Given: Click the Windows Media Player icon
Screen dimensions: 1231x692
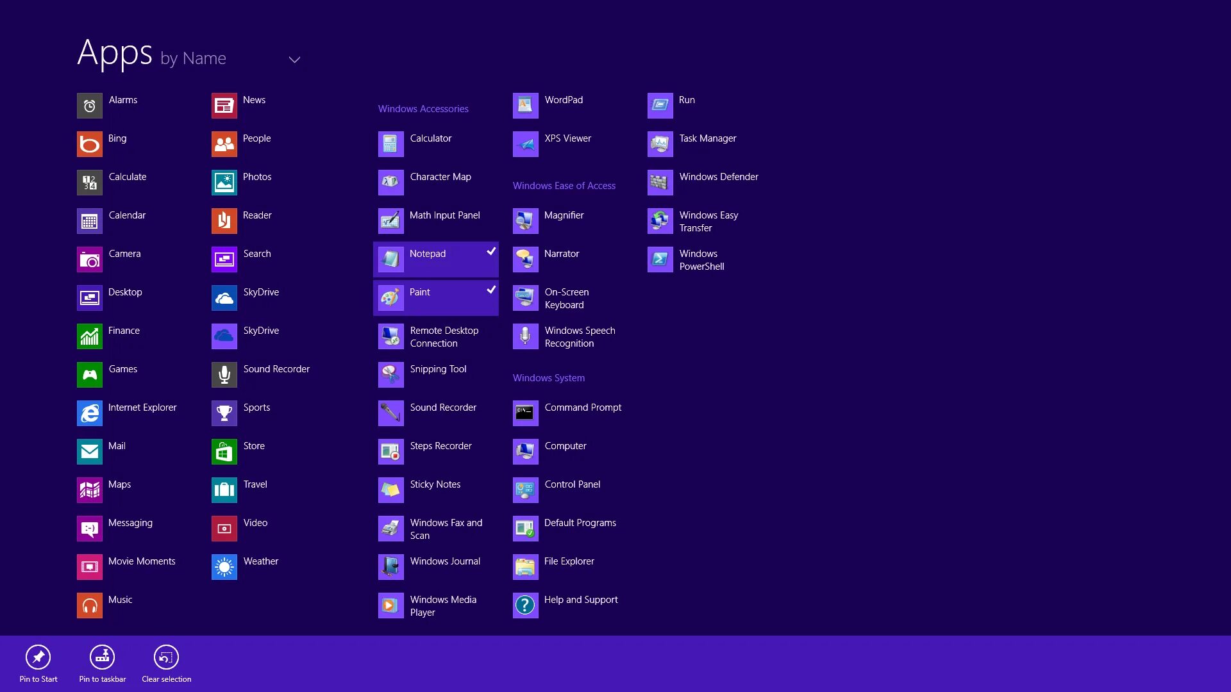Looking at the screenshot, I should (x=390, y=605).
